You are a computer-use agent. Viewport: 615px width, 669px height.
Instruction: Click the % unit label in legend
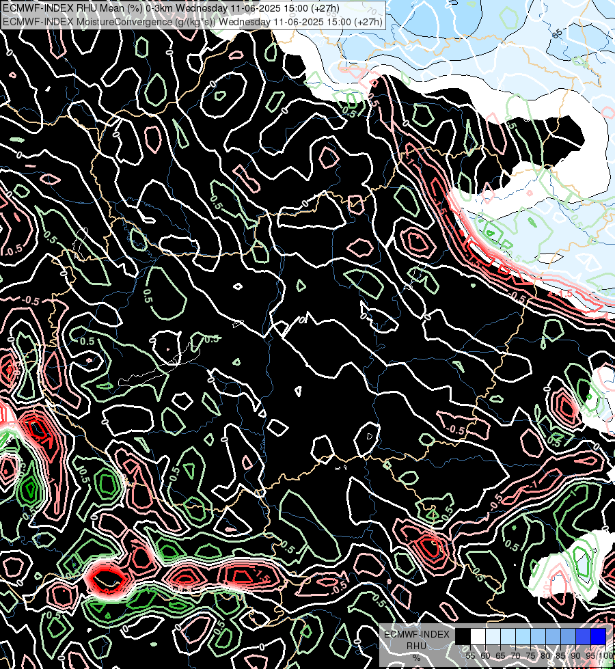(416, 658)
